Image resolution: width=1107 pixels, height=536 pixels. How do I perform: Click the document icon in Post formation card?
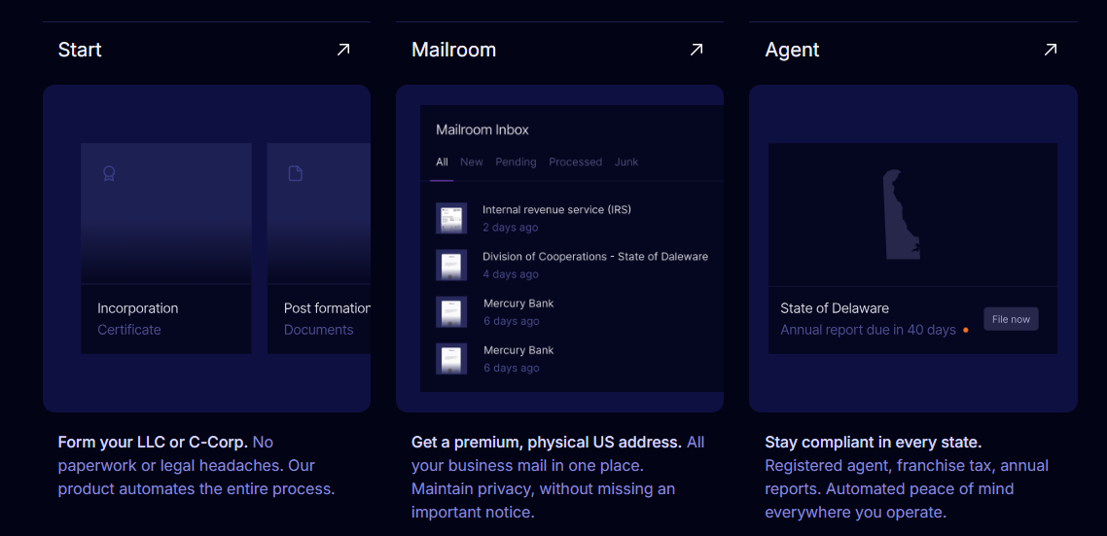point(296,174)
